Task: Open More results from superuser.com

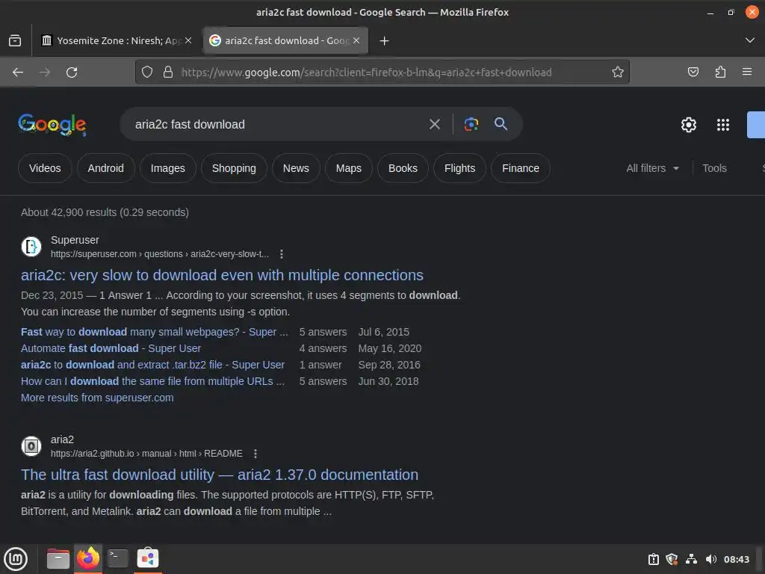Action: [97, 398]
